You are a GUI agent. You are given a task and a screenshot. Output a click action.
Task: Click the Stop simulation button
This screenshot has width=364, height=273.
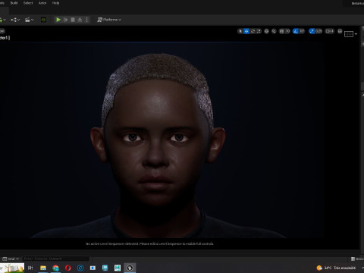pyautogui.click(x=73, y=20)
